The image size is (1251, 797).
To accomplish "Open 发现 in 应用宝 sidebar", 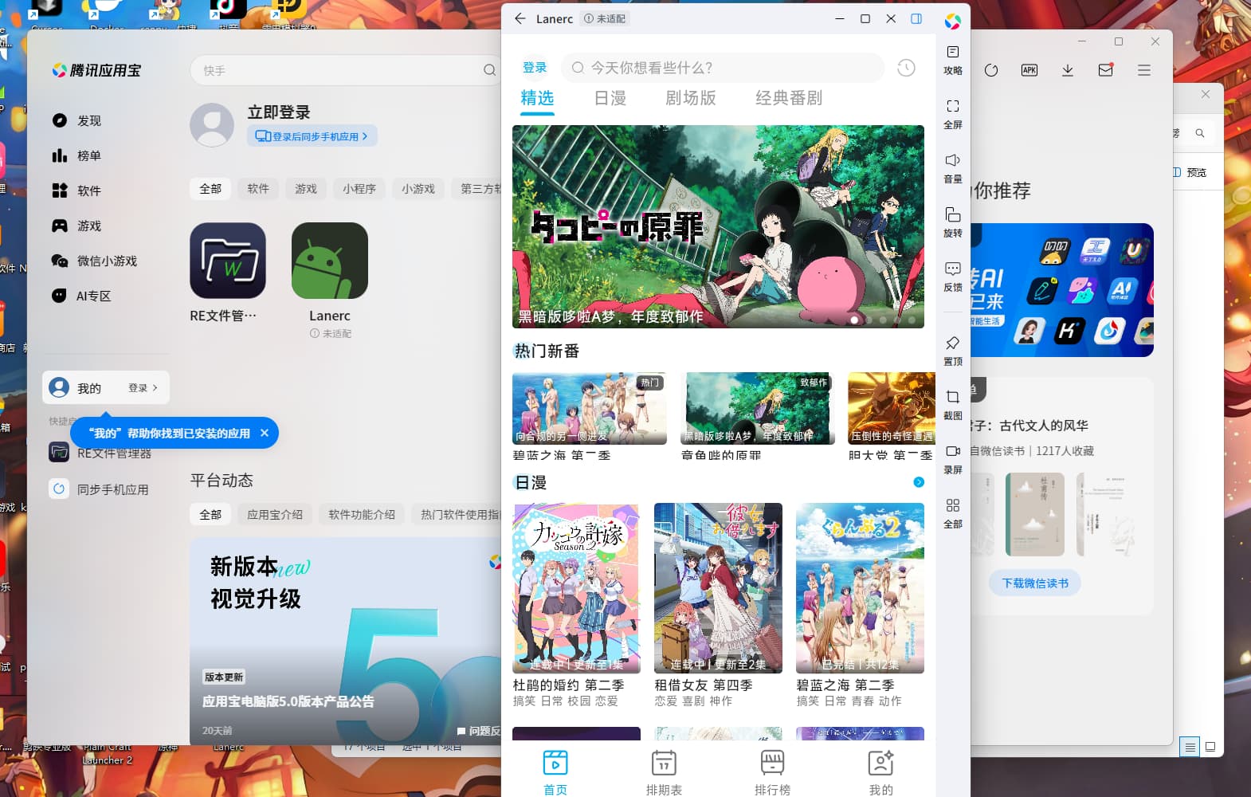I will [77, 120].
